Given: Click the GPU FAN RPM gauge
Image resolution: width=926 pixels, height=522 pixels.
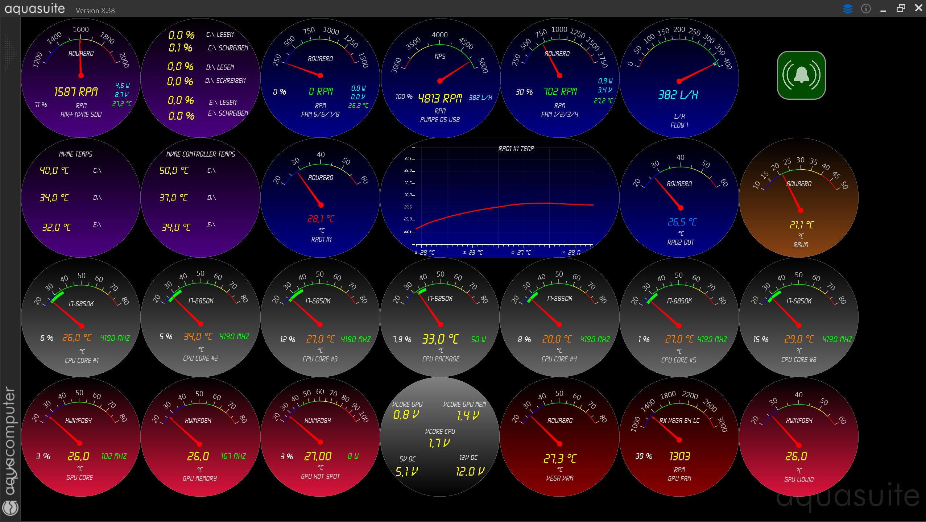Looking at the screenshot, I should tap(679, 437).
